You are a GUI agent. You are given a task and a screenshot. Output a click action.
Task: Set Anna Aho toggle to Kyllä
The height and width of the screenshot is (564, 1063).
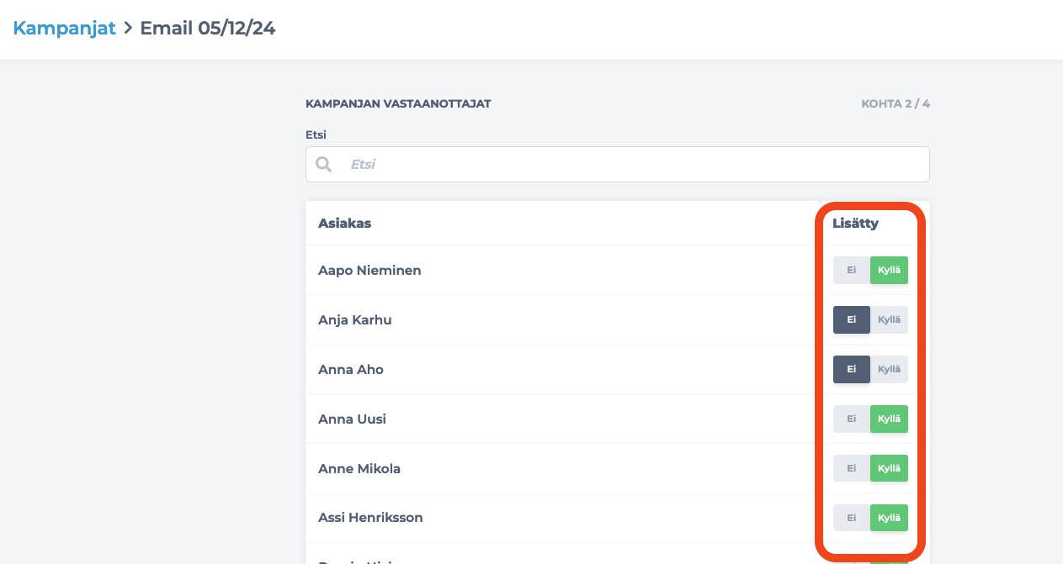coord(889,370)
